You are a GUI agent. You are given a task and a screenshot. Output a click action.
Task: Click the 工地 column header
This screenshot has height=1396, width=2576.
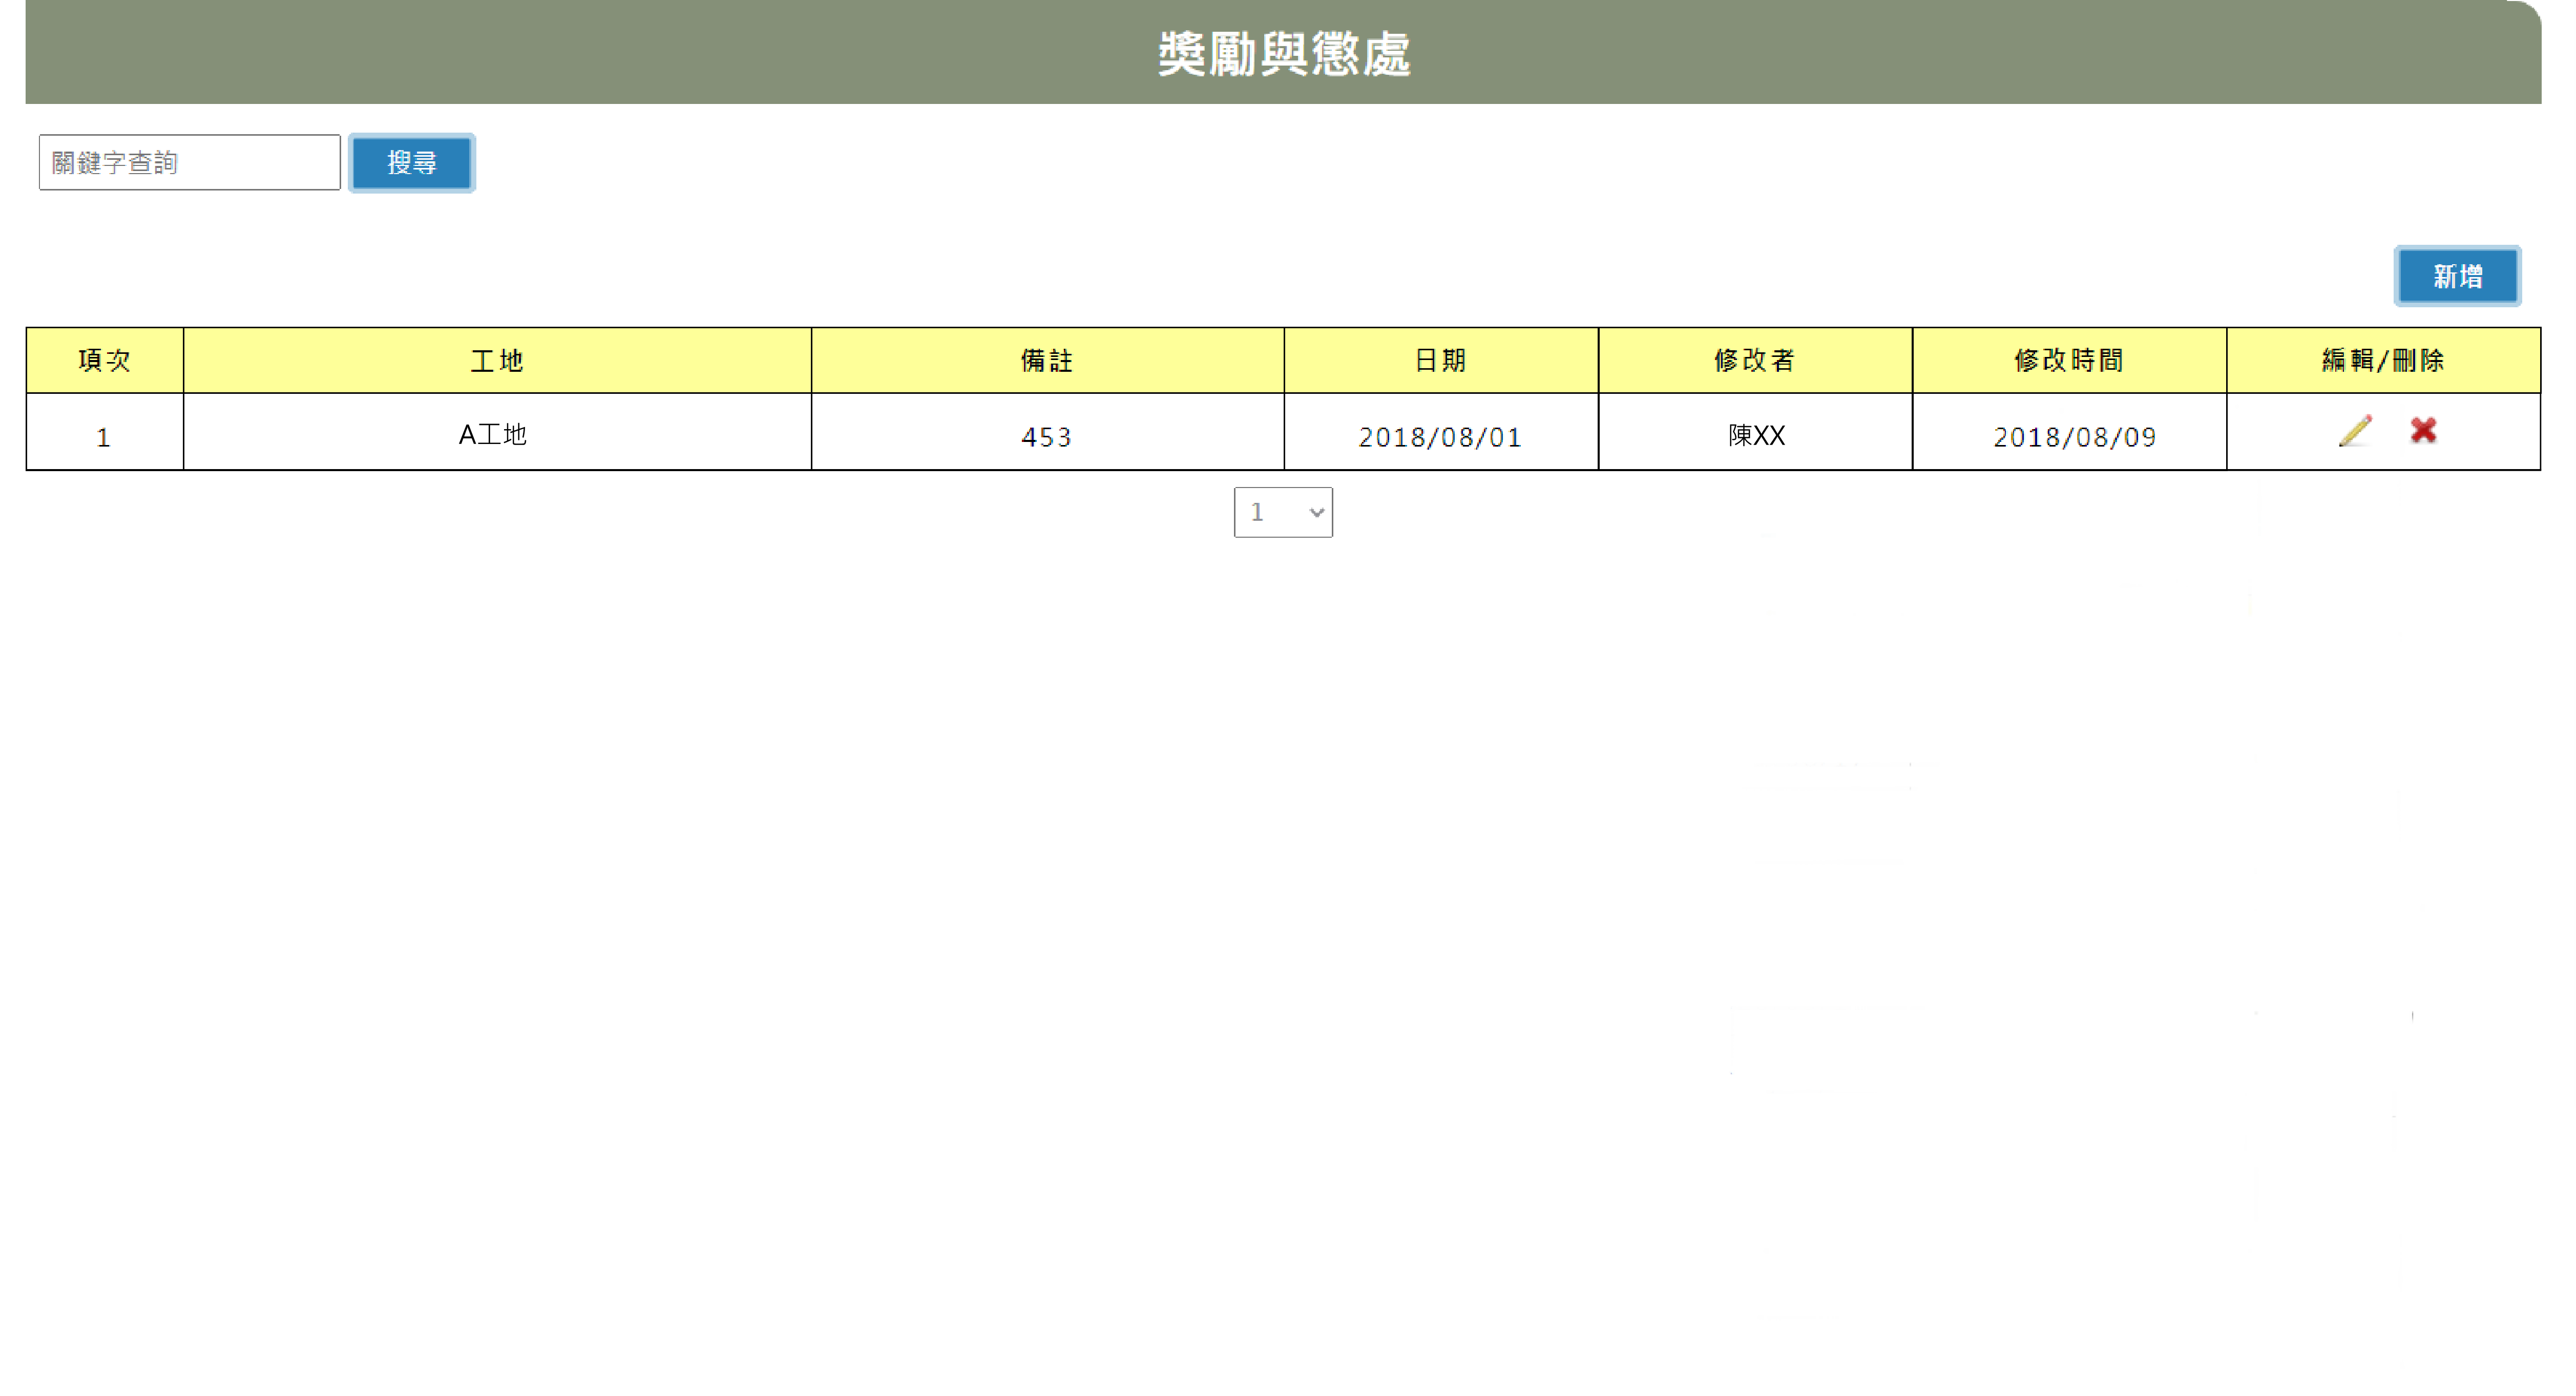(x=497, y=360)
